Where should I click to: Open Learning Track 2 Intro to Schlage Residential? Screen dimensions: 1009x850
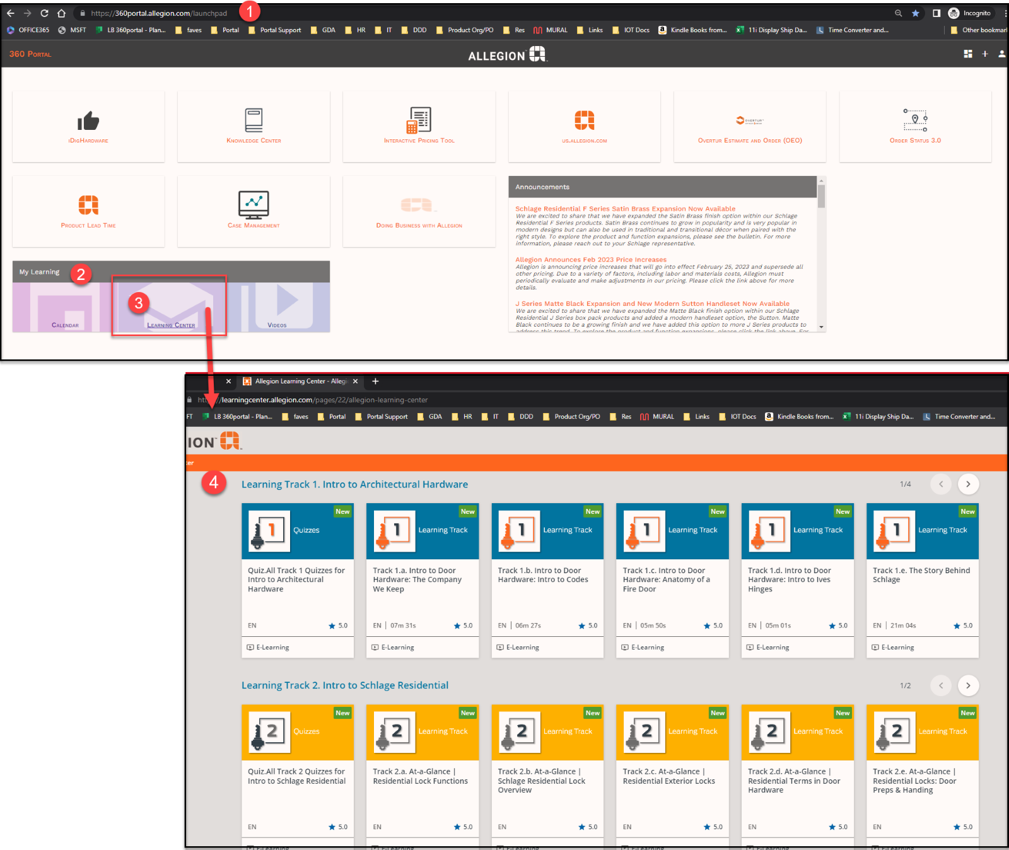tap(345, 685)
